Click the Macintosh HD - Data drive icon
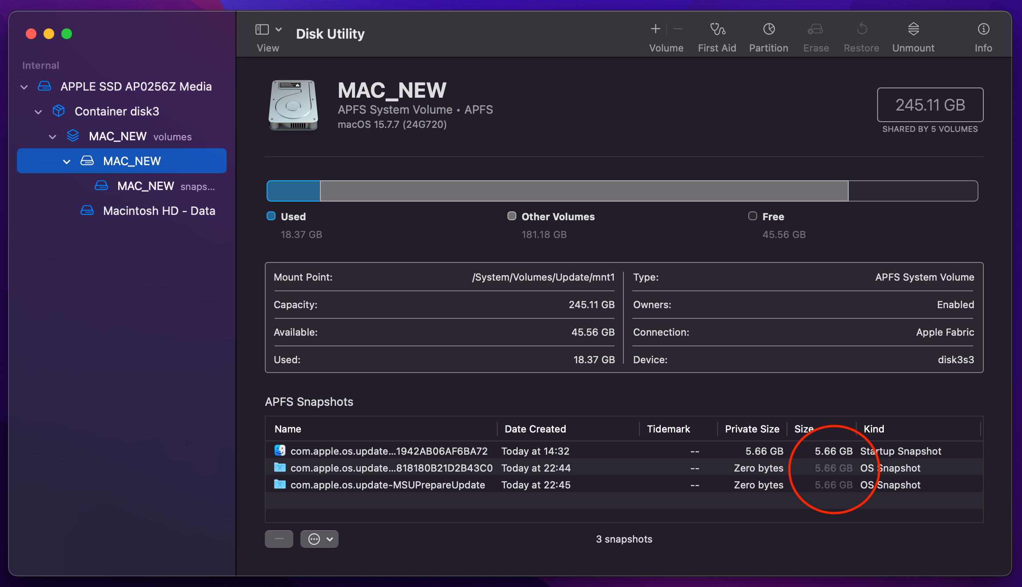This screenshot has height=587, width=1022. (x=87, y=210)
